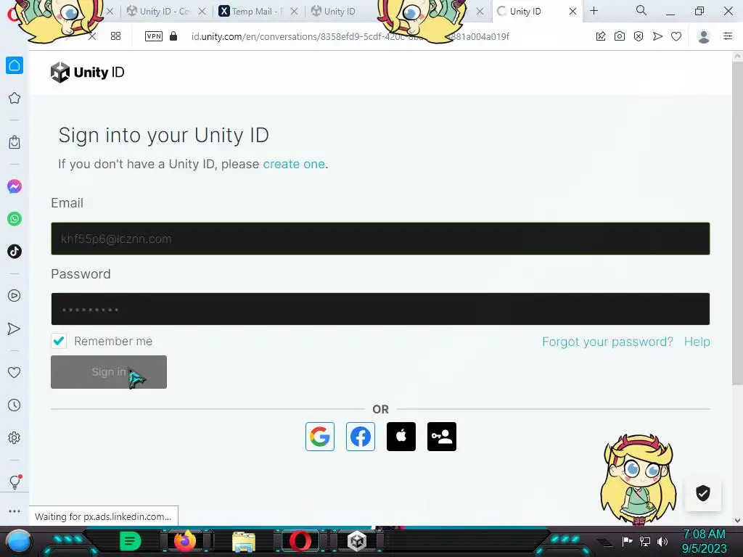This screenshot has width=743, height=557.
Task: Sign in with Facebook icon
Action: pos(360,436)
